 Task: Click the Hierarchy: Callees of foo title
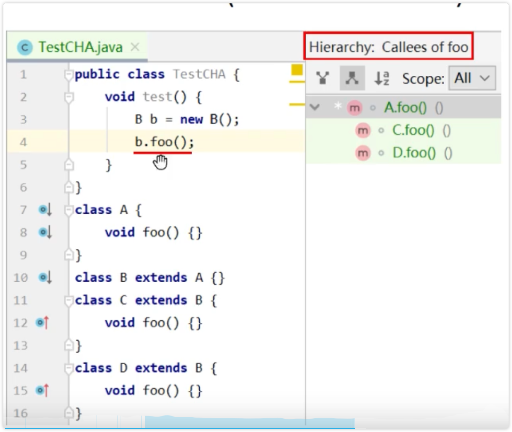click(388, 47)
